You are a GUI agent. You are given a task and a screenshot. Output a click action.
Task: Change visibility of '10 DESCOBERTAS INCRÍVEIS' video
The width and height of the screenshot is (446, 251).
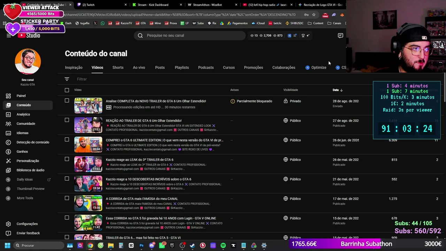(x=292, y=179)
